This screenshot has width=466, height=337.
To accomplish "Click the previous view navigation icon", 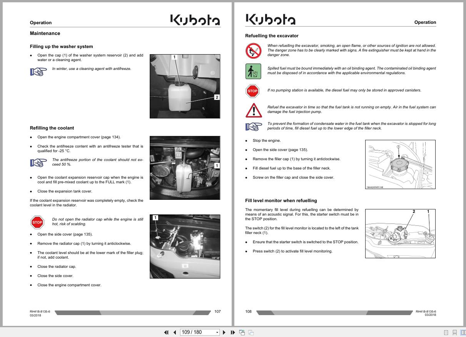I will point(242,332).
